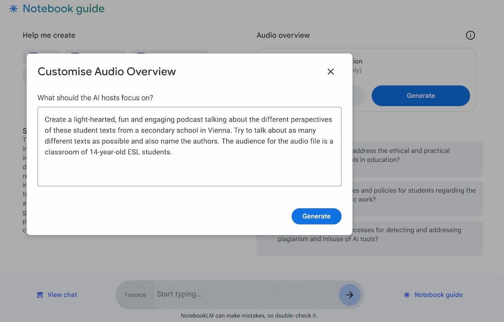Image resolution: width=504 pixels, height=322 pixels.
Task: Click the 'What should the AI hosts focus on?' label
Action: click(95, 98)
